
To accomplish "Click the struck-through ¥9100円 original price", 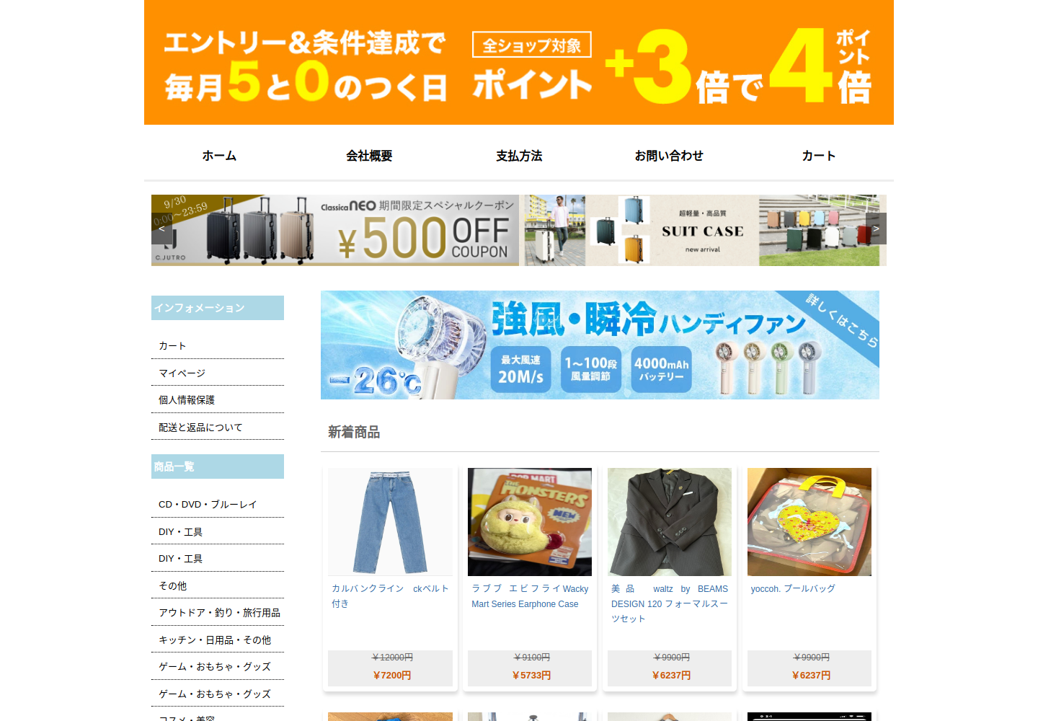I will pyautogui.click(x=532, y=658).
